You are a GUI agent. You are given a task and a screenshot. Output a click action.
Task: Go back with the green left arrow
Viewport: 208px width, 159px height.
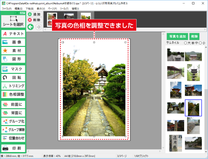tap(31, 27)
